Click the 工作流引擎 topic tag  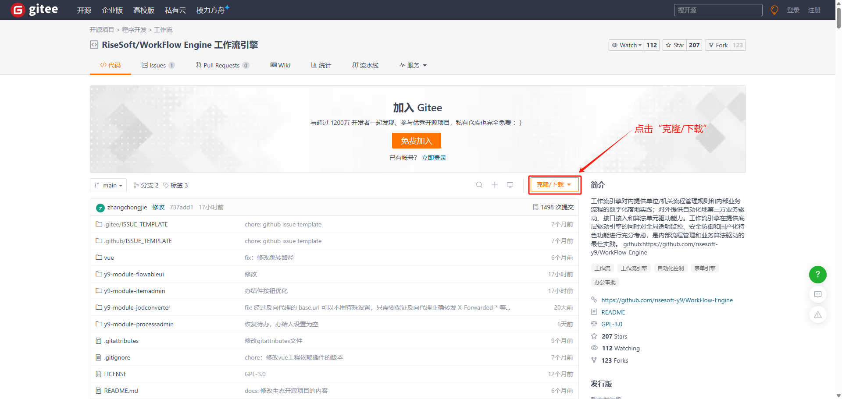(x=634, y=268)
